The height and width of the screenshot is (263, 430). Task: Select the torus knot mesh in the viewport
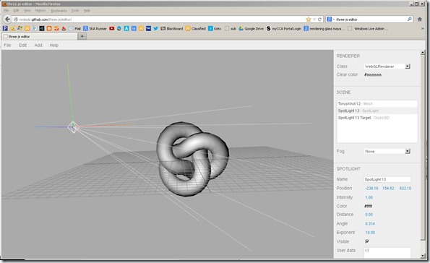pyautogui.click(x=192, y=158)
